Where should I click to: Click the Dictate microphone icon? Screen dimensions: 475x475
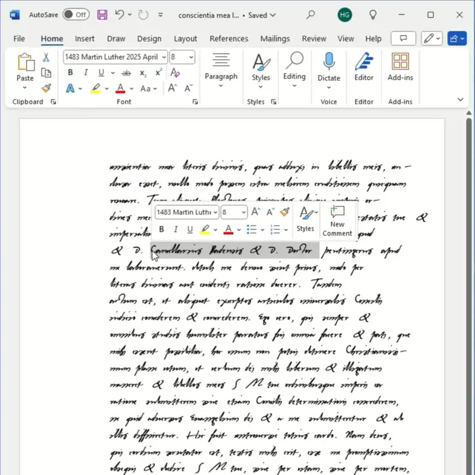coord(329,60)
